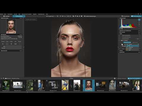Choose Portrait from the Art list
Image resolution: width=142 pixels, height=106 pixels.
coord(133,49)
